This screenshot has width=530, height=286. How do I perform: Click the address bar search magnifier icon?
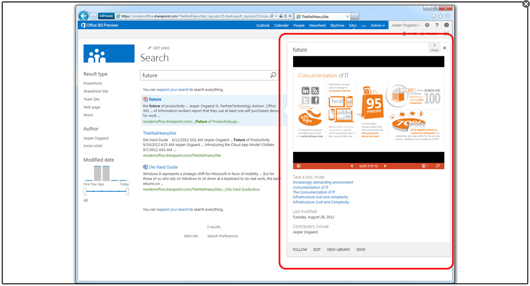pos(272,16)
